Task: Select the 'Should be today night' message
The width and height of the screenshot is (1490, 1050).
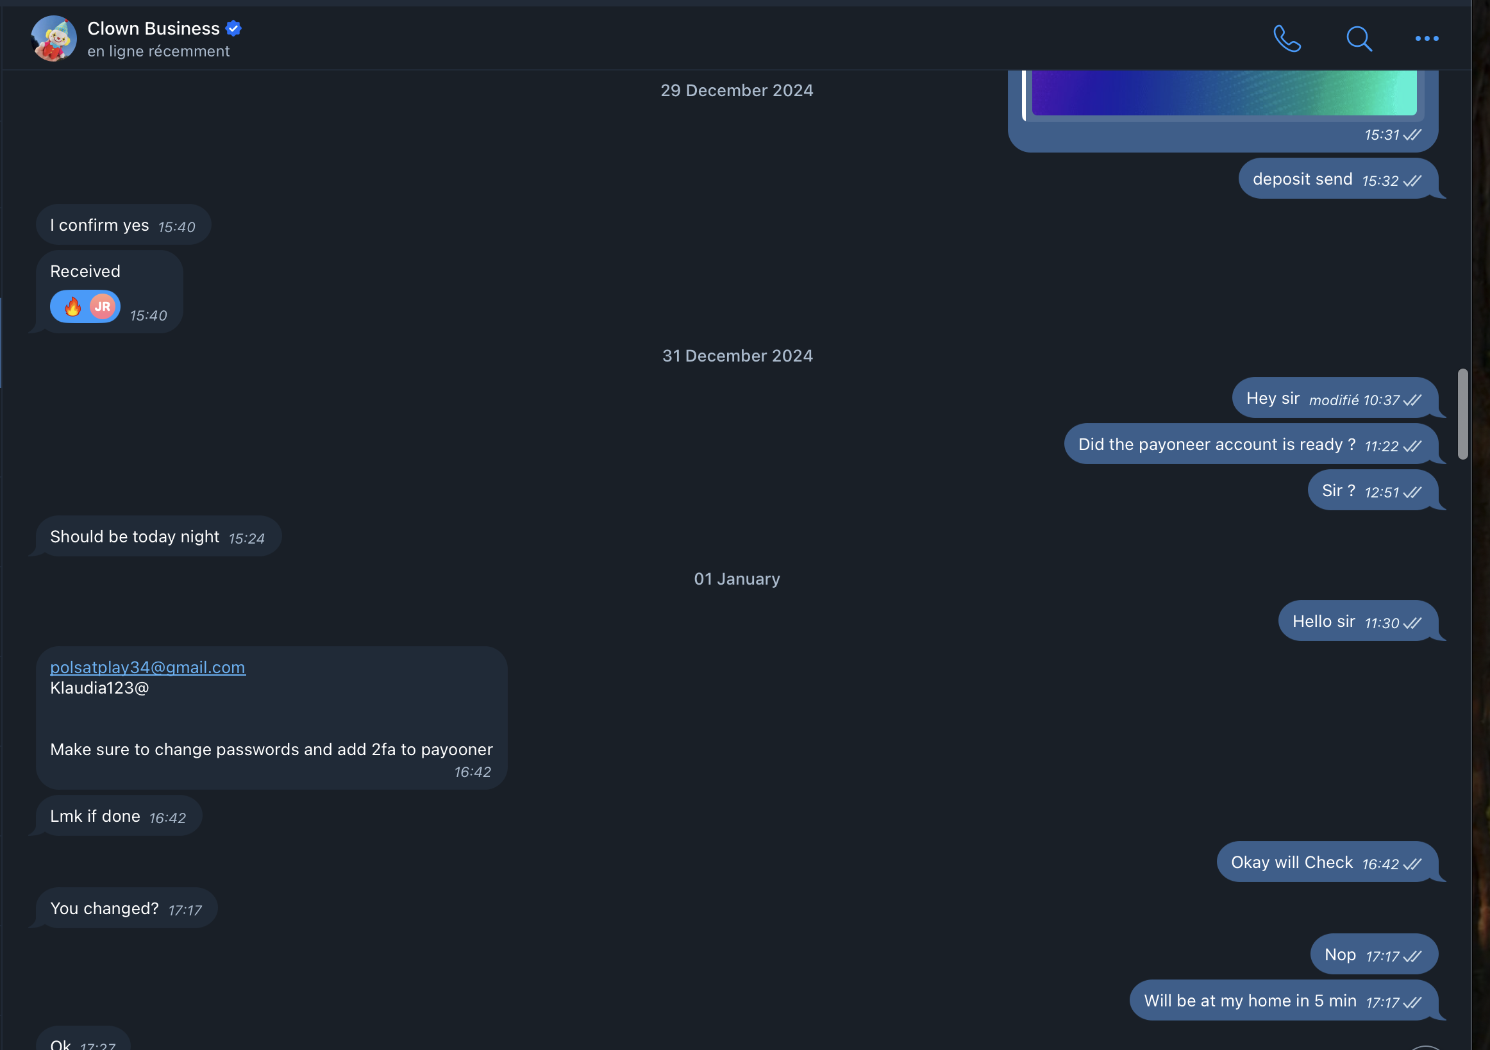Action: 158,536
